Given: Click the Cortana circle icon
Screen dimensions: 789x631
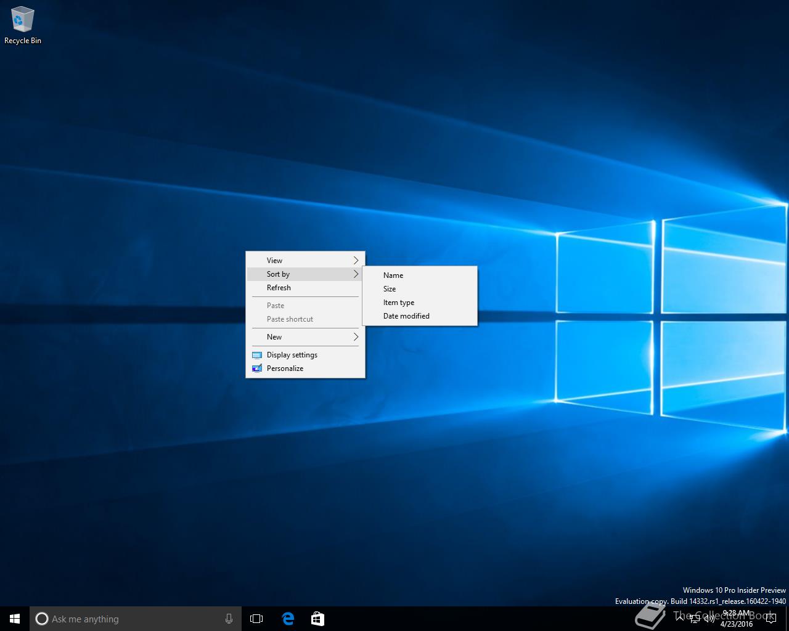Looking at the screenshot, I should [x=42, y=619].
